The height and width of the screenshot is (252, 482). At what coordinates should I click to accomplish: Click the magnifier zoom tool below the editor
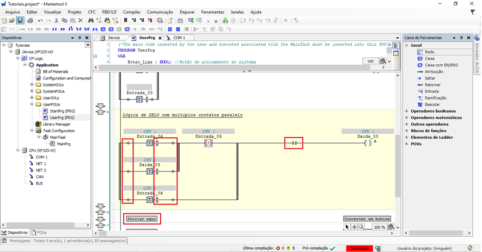pyautogui.click(x=362, y=227)
